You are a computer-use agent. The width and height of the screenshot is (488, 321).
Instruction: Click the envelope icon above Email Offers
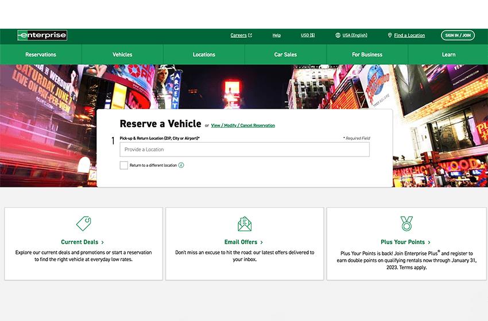click(245, 224)
